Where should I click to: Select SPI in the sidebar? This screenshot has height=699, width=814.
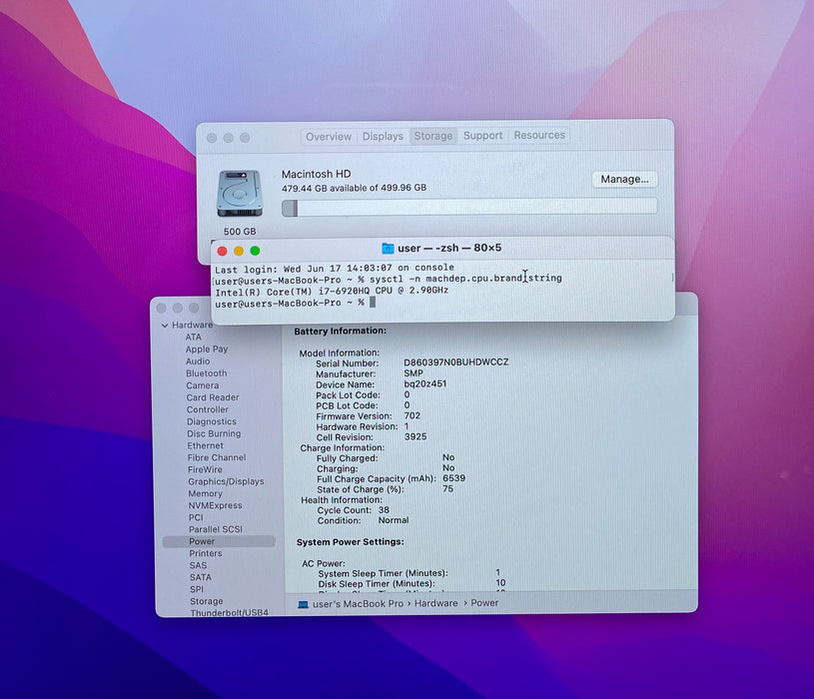197,589
